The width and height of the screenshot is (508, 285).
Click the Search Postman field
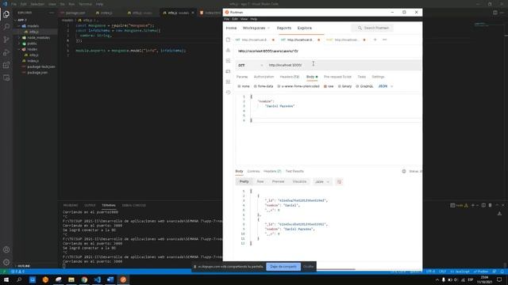(373, 28)
